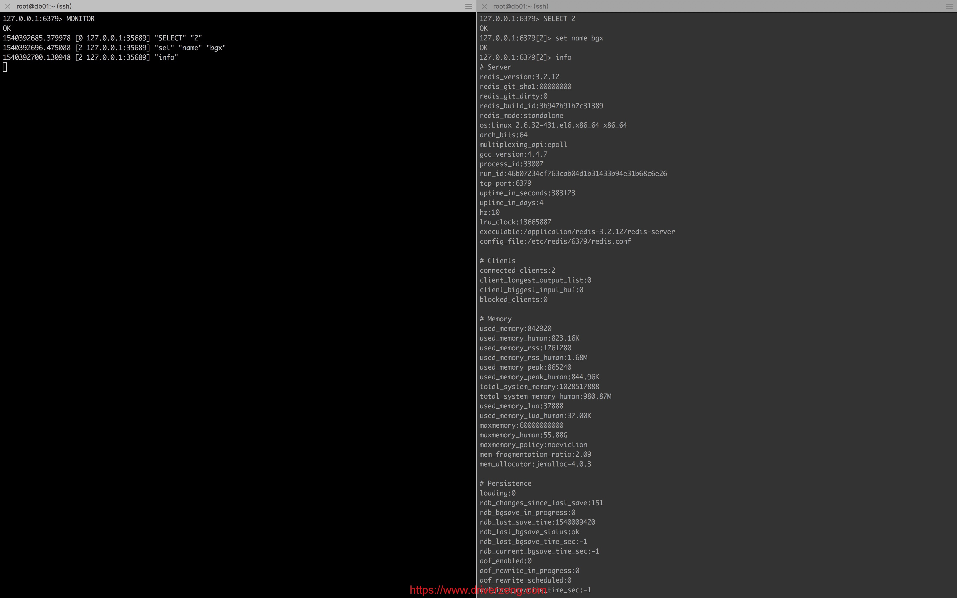Click used_memory_rss_human:1.68M line
957x598 pixels.
click(533, 358)
